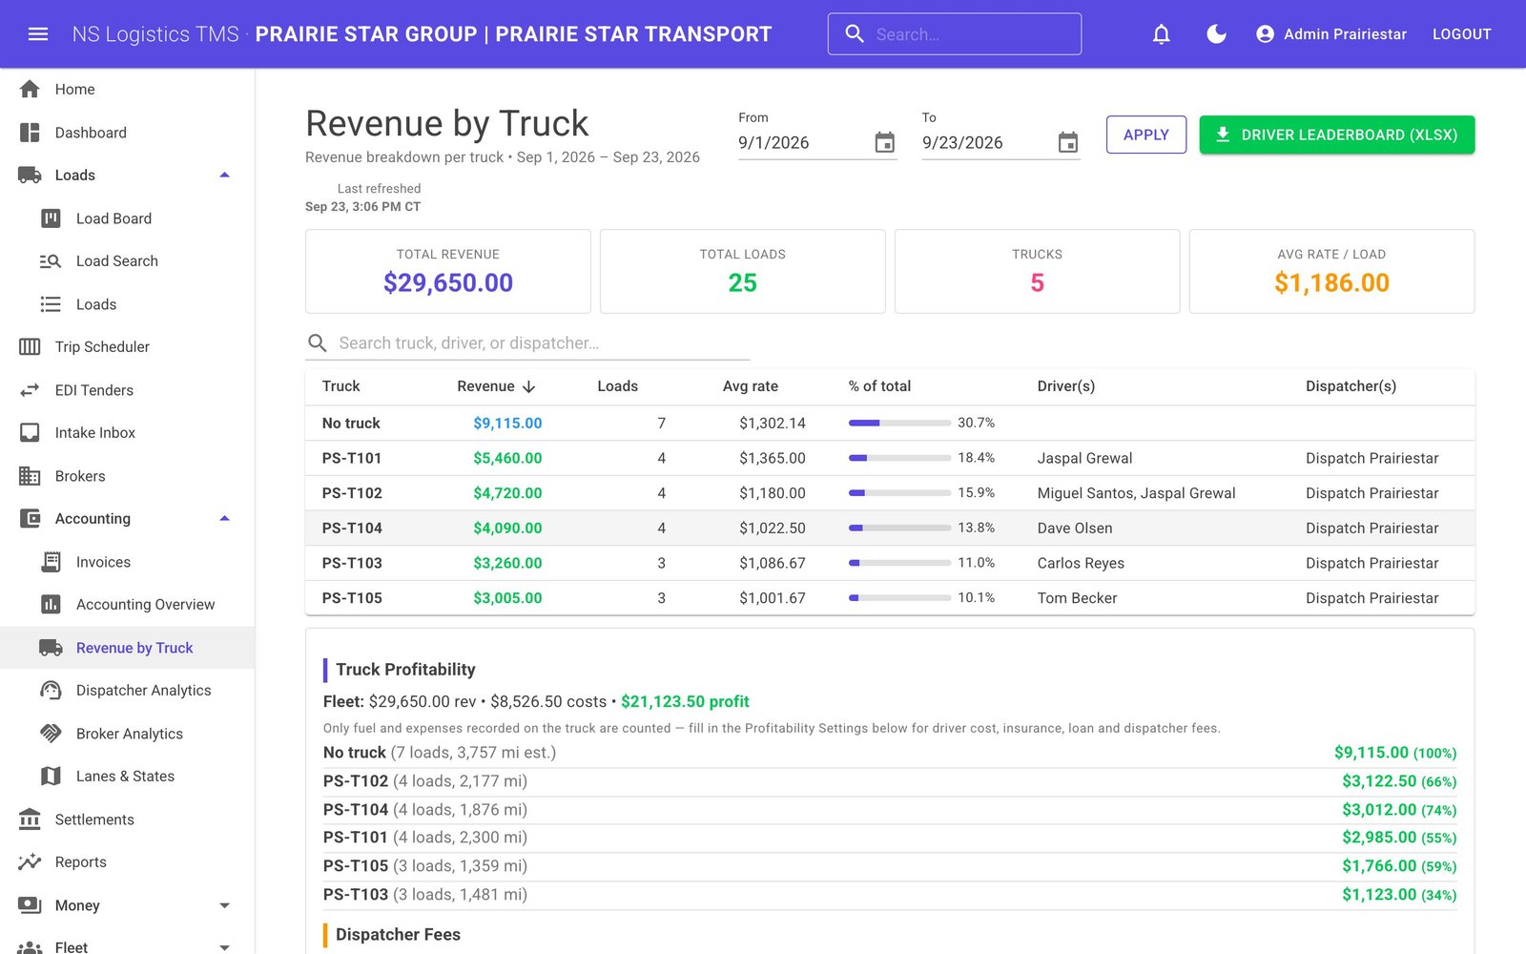Click fleet profit $21,123.50 text
Image resolution: width=1526 pixels, height=954 pixels.
[x=685, y=702]
